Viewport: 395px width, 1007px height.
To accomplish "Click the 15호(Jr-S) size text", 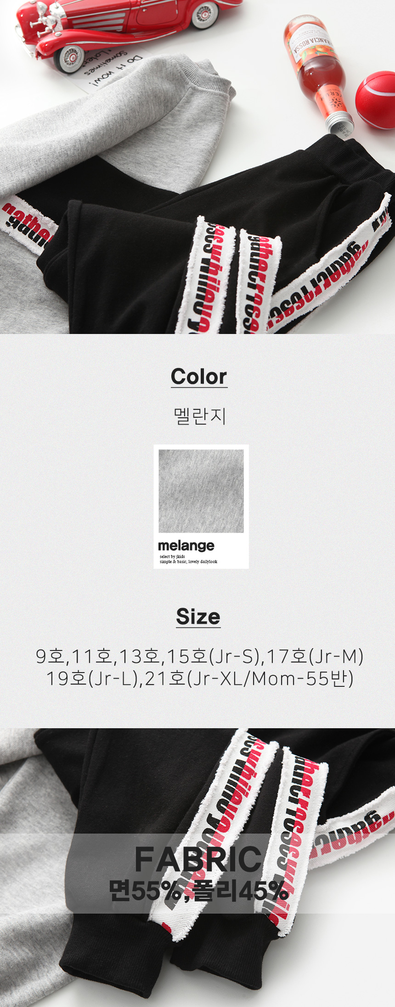I will [x=213, y=656].
